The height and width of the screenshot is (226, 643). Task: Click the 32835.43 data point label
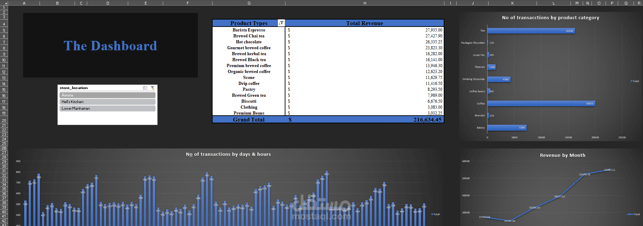pos(534,207)
